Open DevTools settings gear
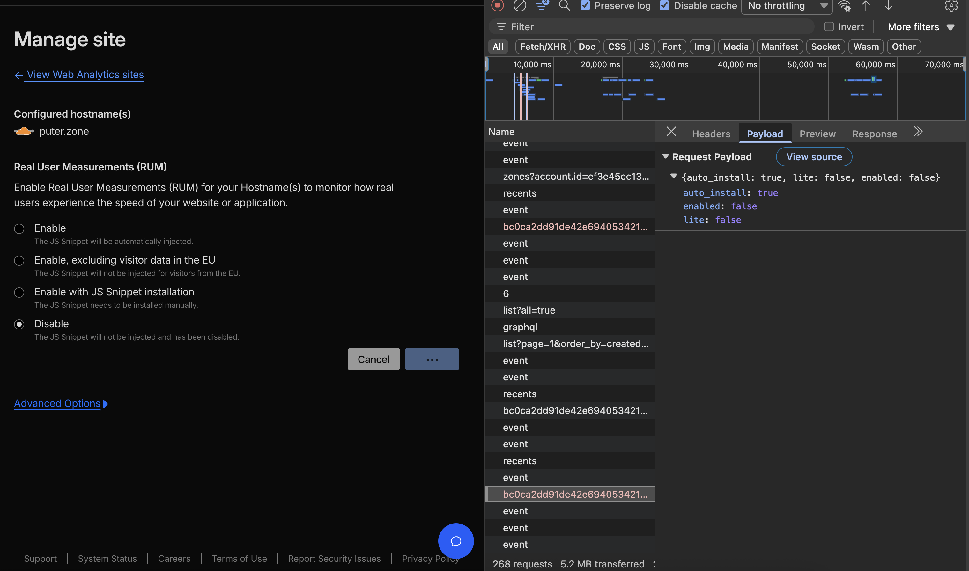This screenshot has width=969, height=571. (951, 6)
